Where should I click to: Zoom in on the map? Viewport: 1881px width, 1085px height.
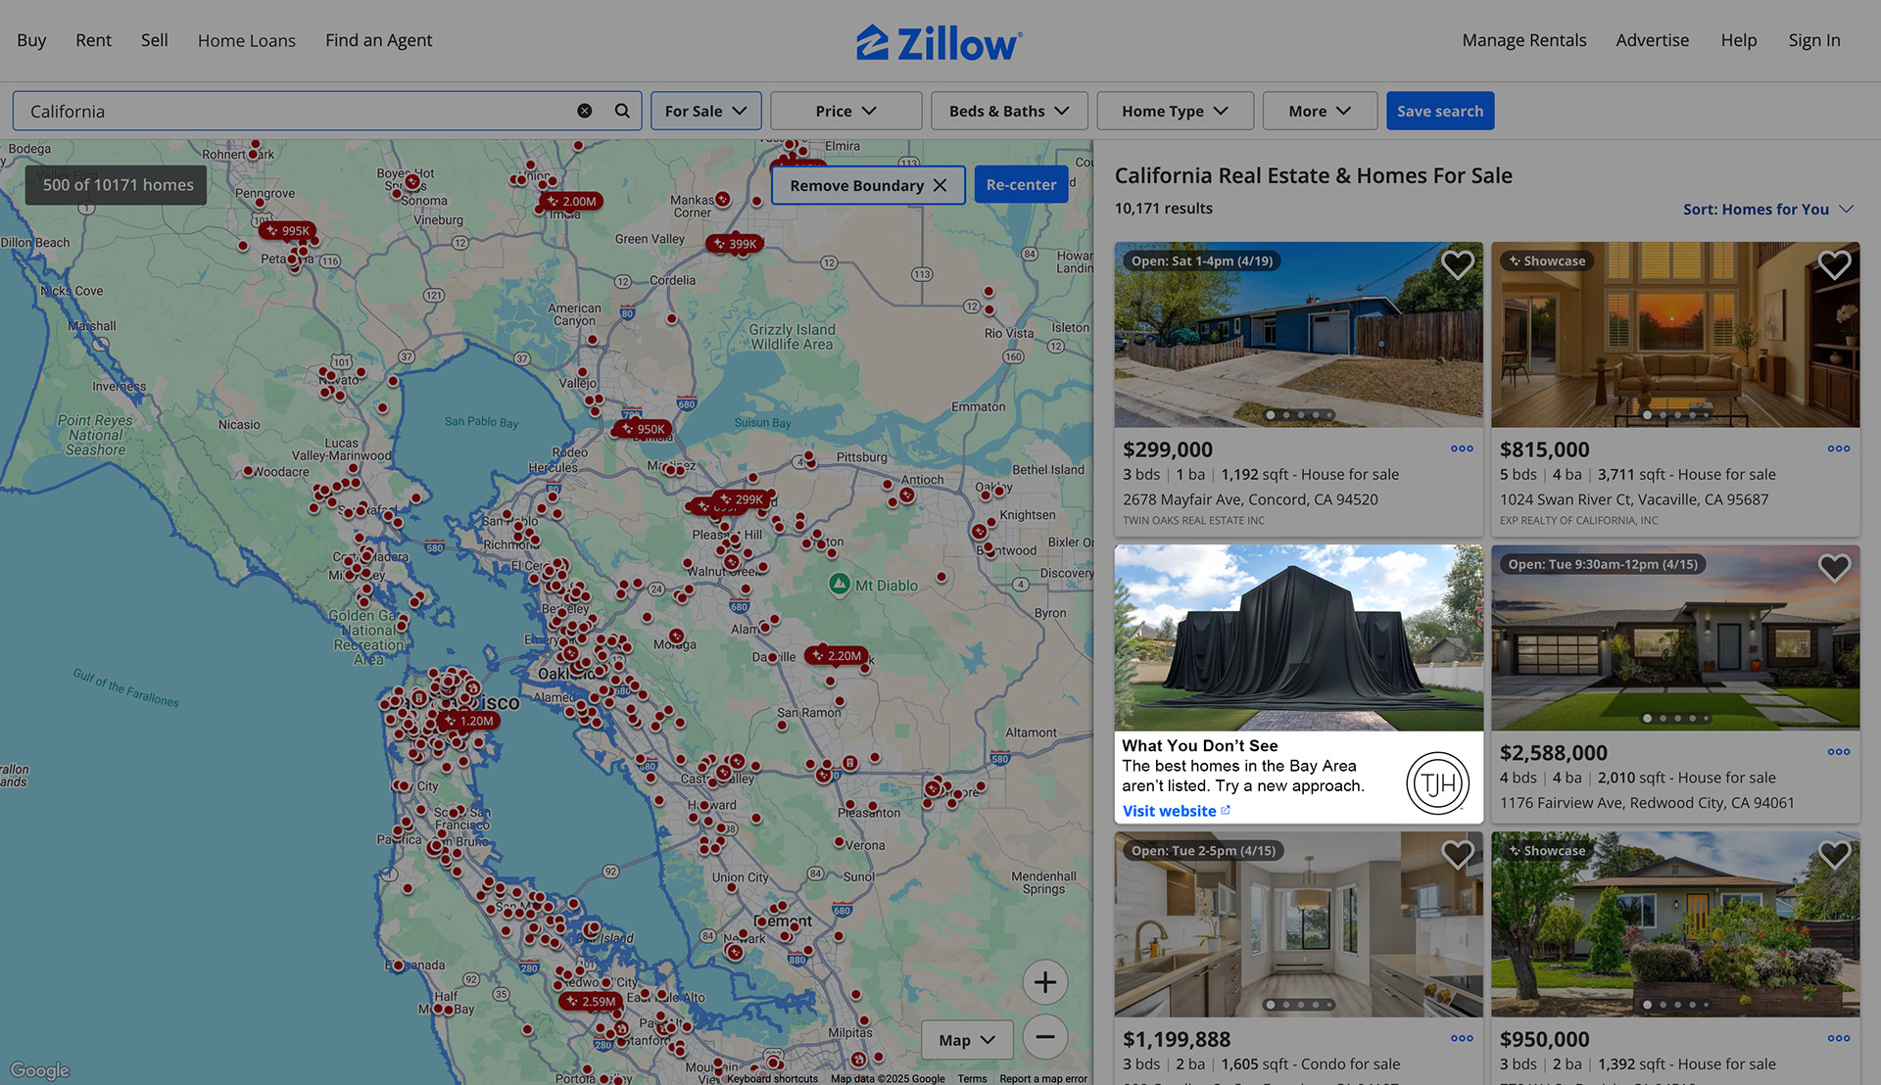point(1045,982)
